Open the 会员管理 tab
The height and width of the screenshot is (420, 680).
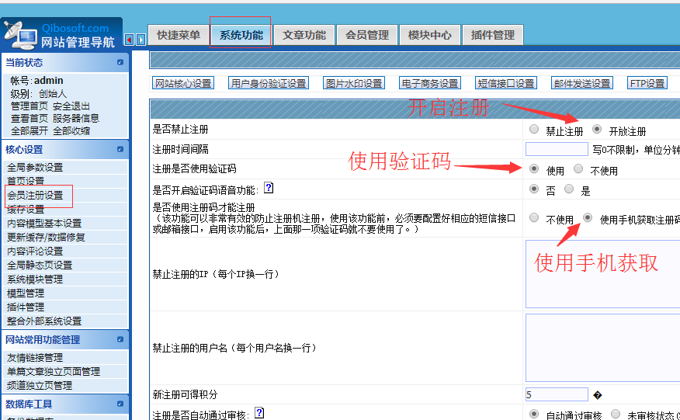(366, 35)
